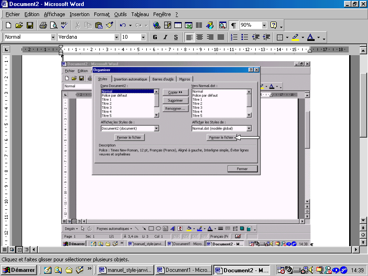Center the paragraph text
Screen dimensions: 368x276
200,37
